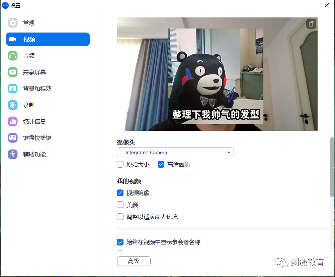
Task: Open the 录制 settings tab
Action: (x=48, y=105)
